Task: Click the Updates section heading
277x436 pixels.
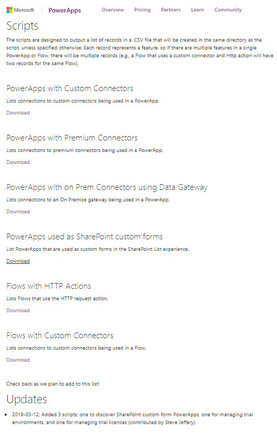Action: (27, 399)
